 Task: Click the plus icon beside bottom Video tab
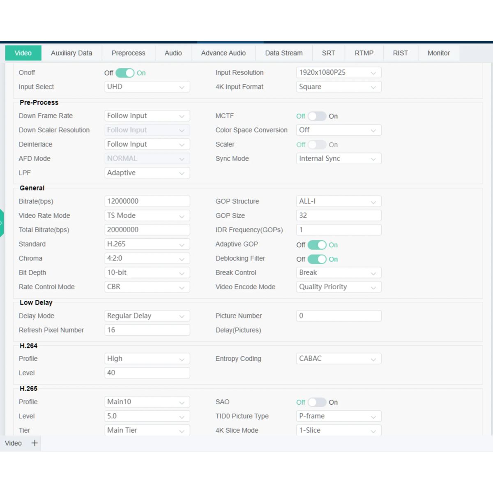35,443
